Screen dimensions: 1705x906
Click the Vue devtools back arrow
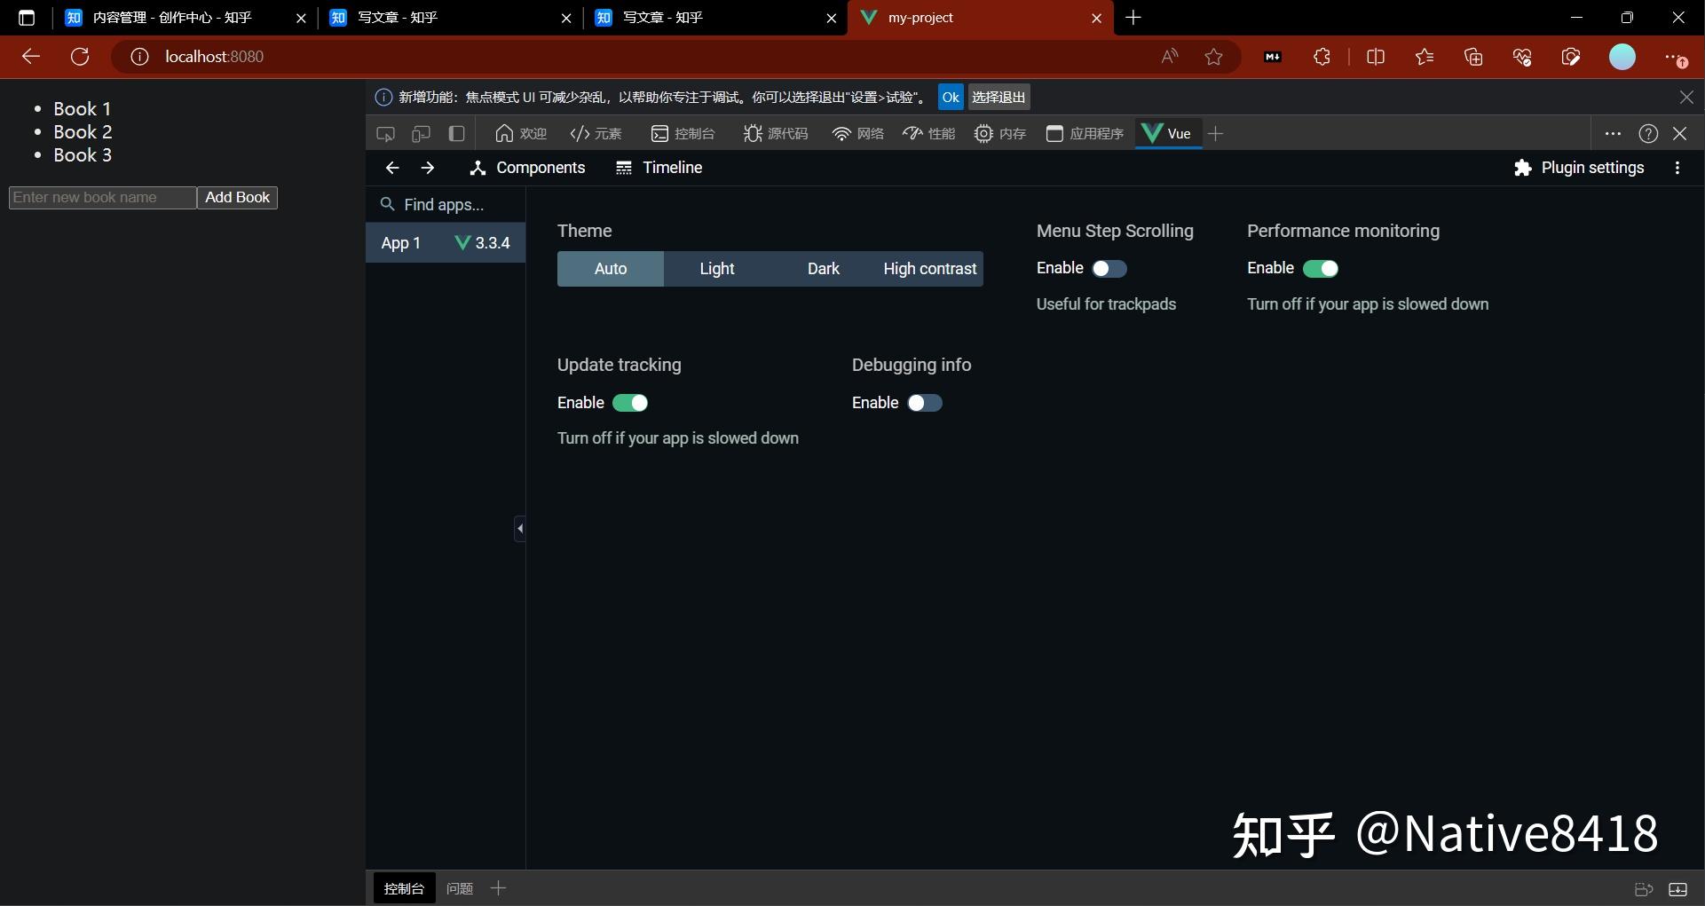(x=391, y=168)
